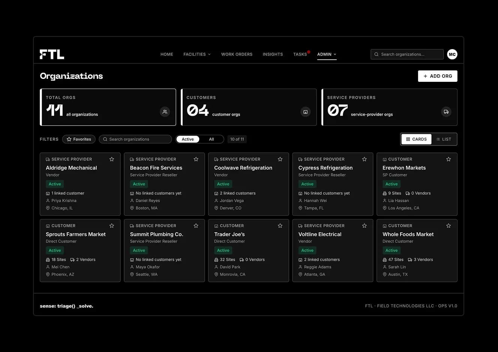Screen dimensions: 498x352
Task: Star the Trader Joe's organization
Action: (x=280, y=226)
